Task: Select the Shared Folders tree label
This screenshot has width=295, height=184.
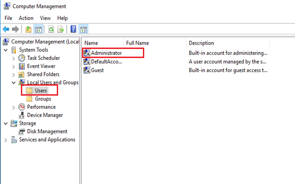Action: (43, 74)
